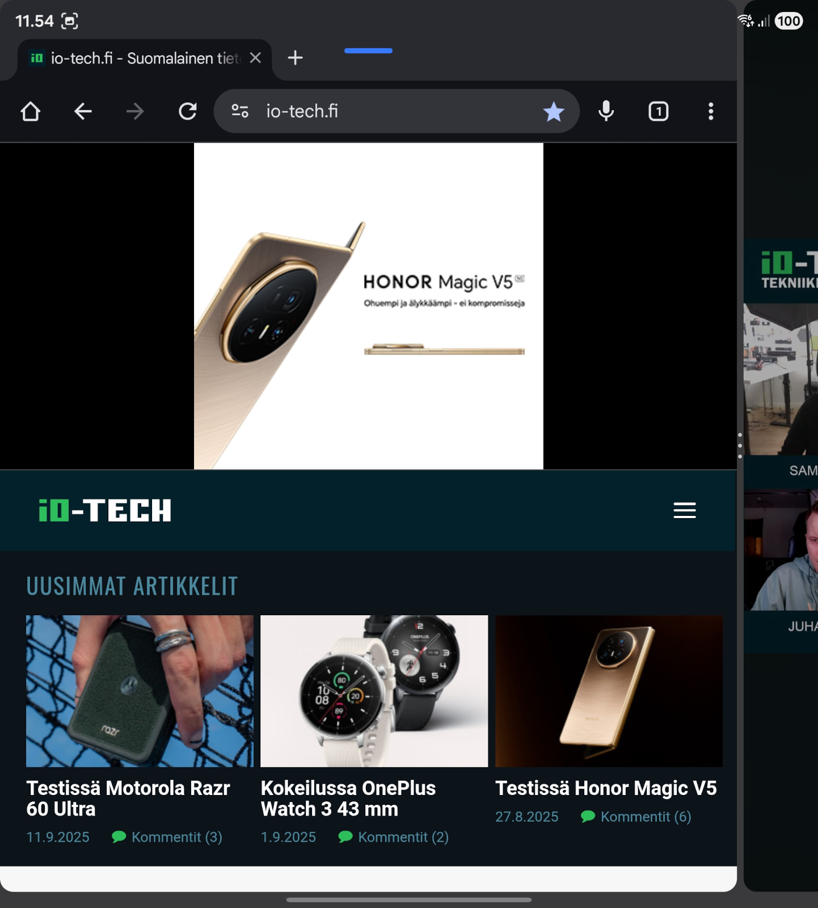Screen dimensions: 818x908
Task: Tap the forward navigation arrow
Action: pos(135,111)
